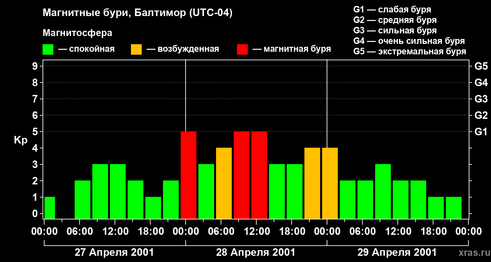Select the green bar at 15:00–18:00, 29 April
This screenshot has width=491, height=262.
click(x=418, y=200)
